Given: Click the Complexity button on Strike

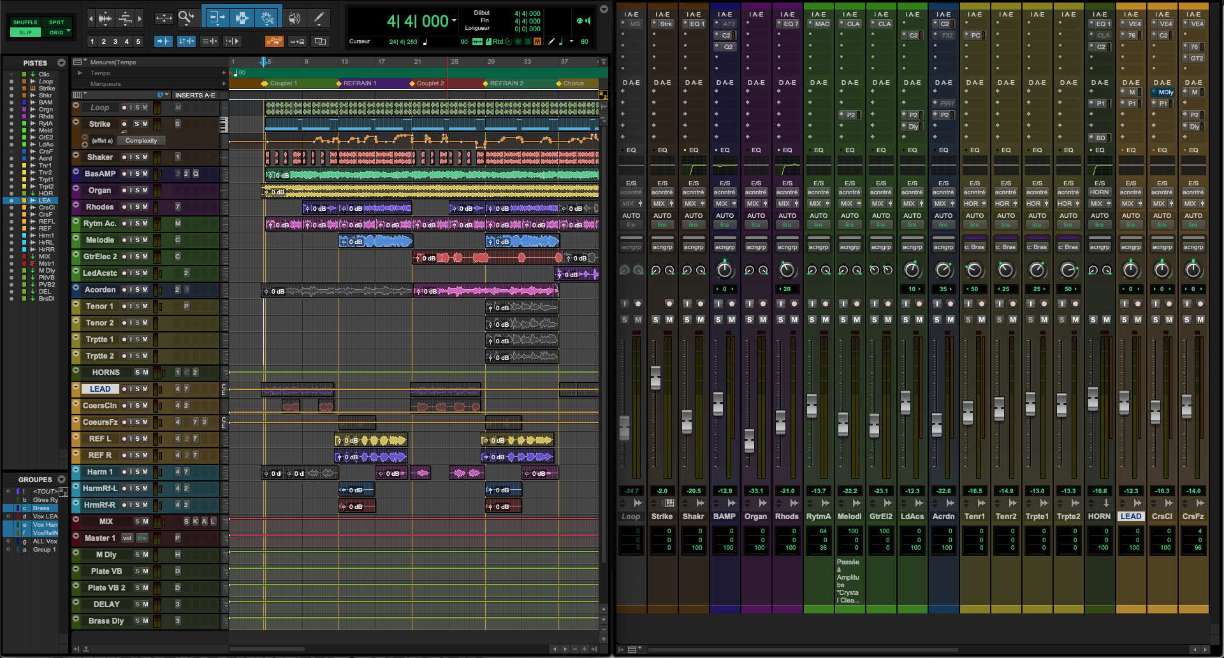Looking at the screenshot, I should coord(141,141).
